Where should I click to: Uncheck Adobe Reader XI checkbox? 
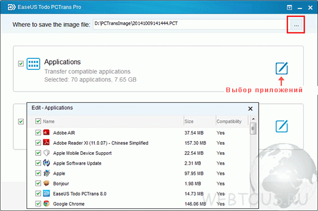click(38, 143)
